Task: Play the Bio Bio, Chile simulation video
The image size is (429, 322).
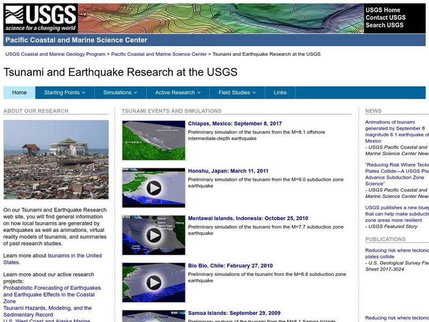Action: pyautogui.click(x=154, y=283)
